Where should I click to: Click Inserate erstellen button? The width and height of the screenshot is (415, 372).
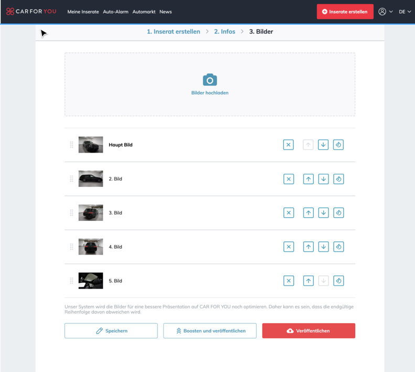[345, 12]
